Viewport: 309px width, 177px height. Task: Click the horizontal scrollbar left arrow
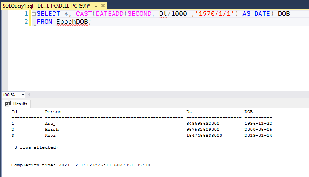point(29,95)
